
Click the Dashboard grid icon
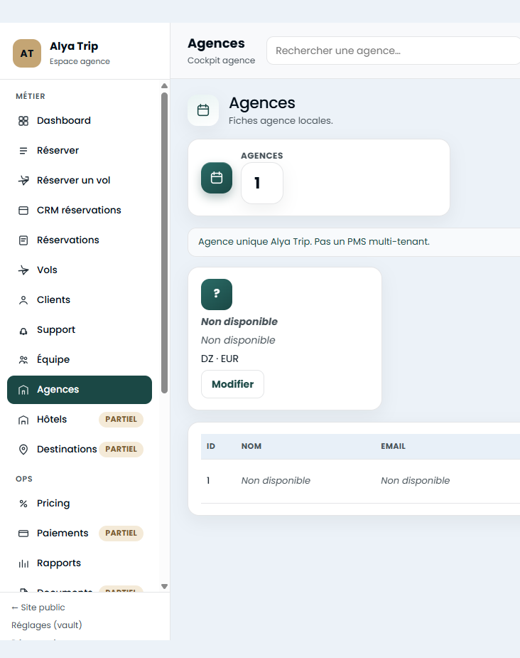tap(23, 121)
